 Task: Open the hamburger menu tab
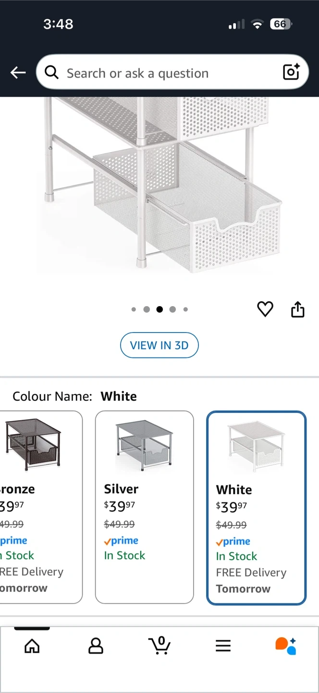[223, 645]
